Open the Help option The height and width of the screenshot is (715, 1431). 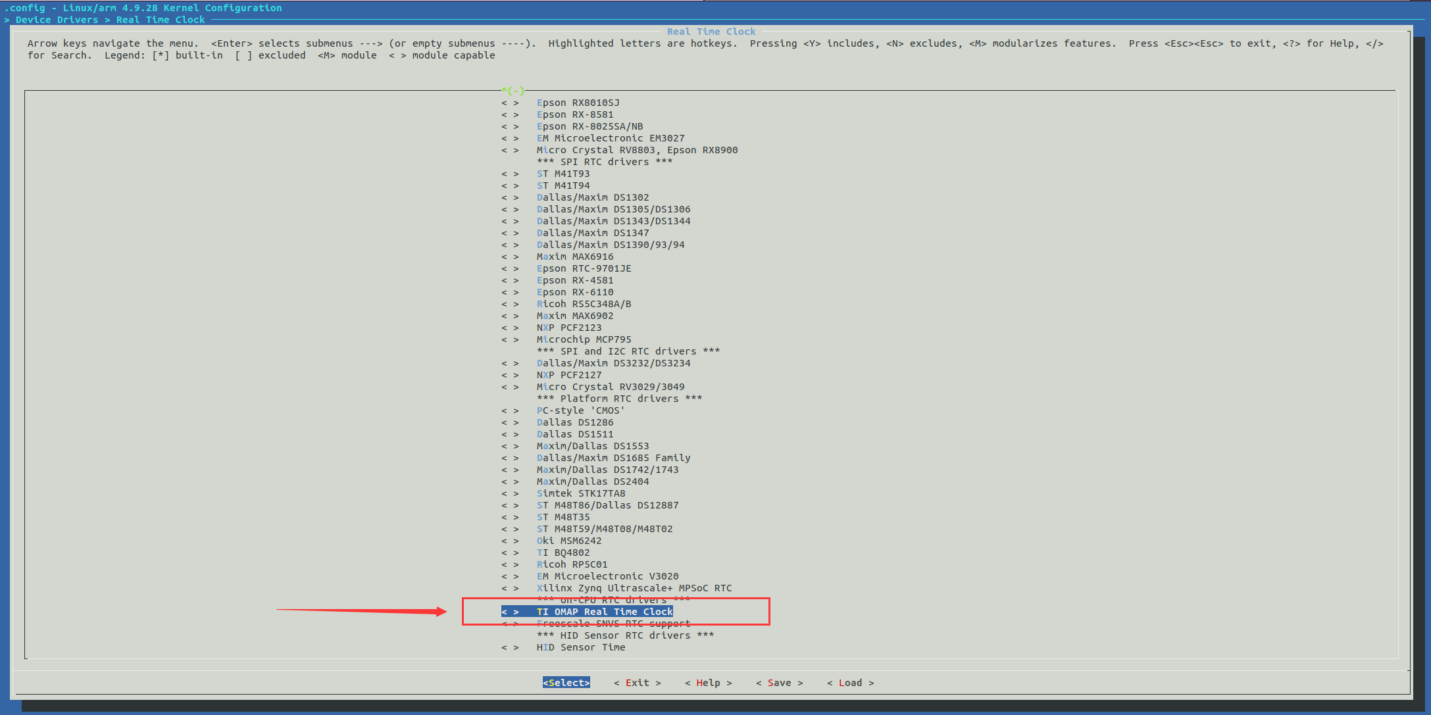tap(708, 683)
